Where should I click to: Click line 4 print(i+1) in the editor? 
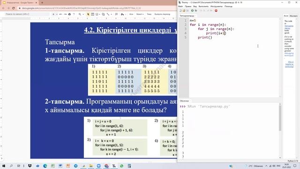pos(216,33)
